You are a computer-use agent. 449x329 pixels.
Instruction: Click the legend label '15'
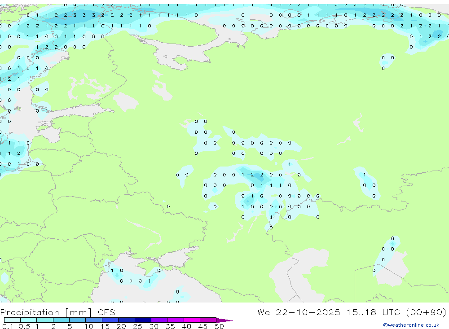click(105, 326)
